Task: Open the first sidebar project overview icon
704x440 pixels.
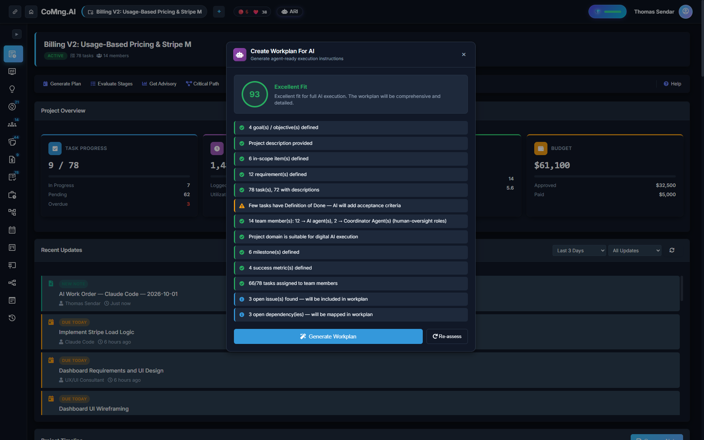Action: [13, 54]
